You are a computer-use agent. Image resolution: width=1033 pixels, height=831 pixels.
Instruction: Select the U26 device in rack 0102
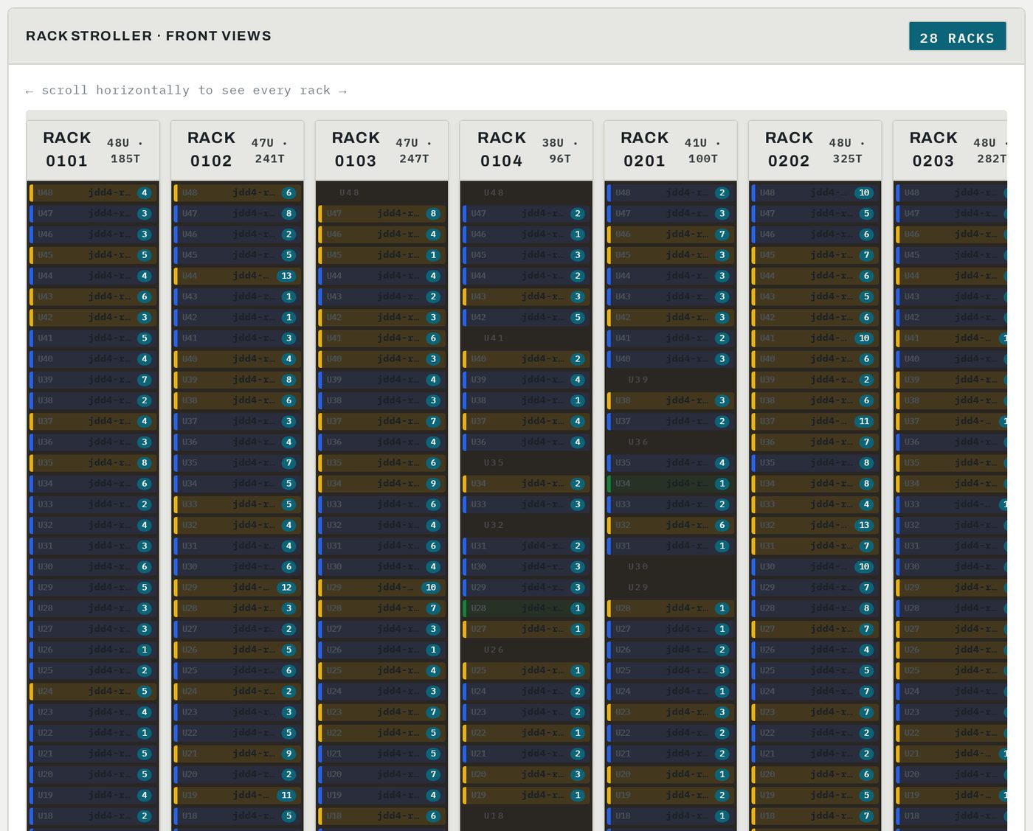click(x=238, y=650)
